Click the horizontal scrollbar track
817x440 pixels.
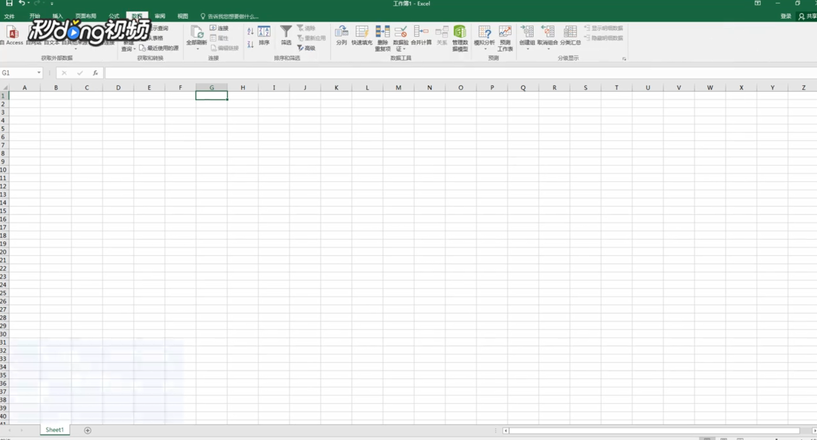[654, 430]
